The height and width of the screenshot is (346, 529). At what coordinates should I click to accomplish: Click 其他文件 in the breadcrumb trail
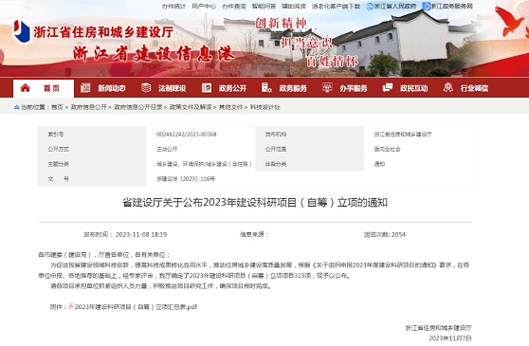click(x=230, y=107)
